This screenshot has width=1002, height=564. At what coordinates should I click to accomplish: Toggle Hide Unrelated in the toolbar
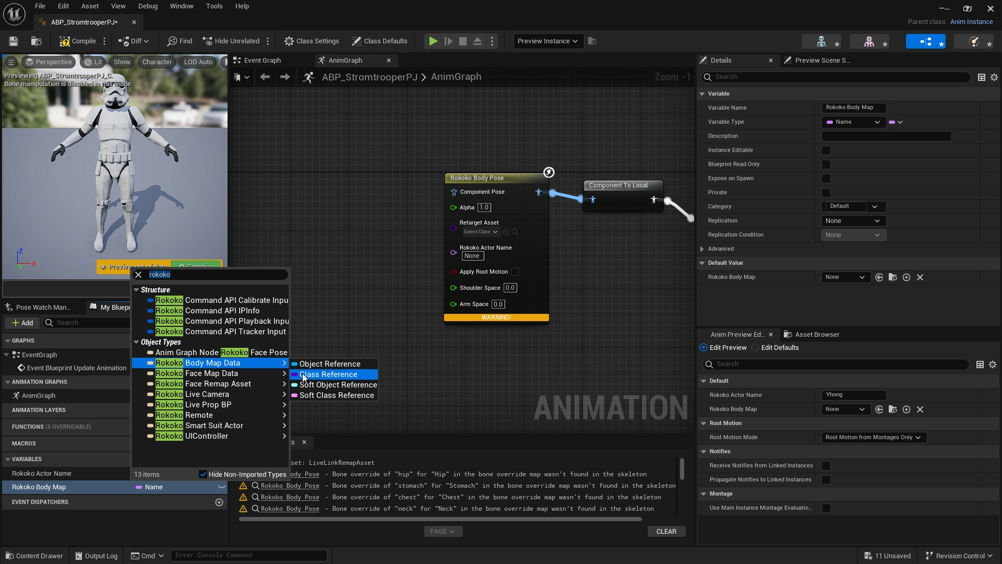[231, 41]
